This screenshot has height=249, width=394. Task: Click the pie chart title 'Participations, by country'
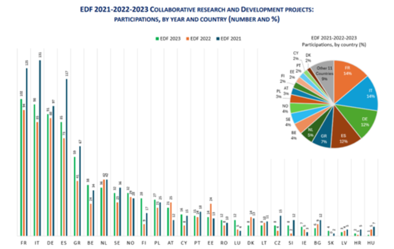click(x=334, y=44)
